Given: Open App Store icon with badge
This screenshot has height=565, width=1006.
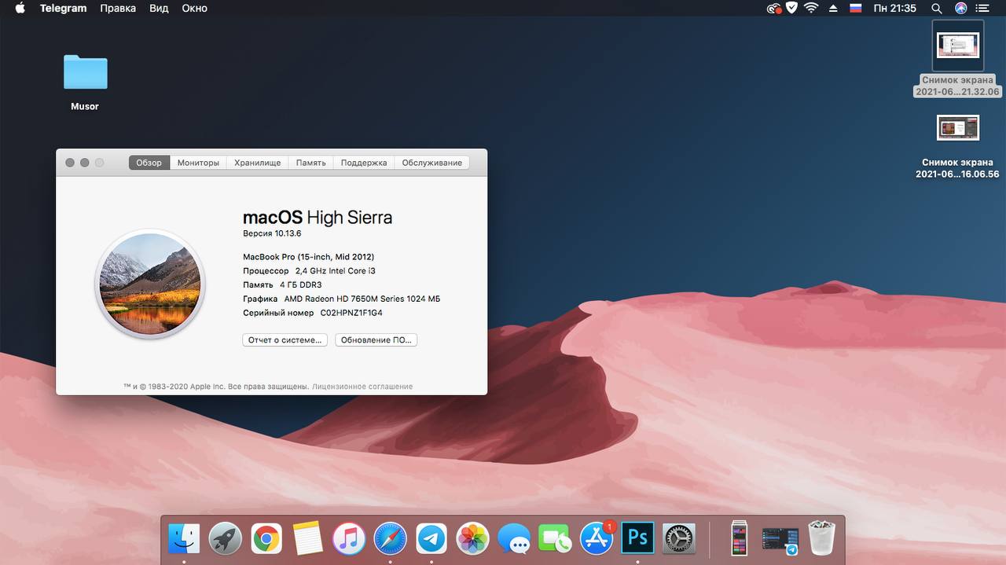Looking at the screenshot, I should click(x=597, y=539).
